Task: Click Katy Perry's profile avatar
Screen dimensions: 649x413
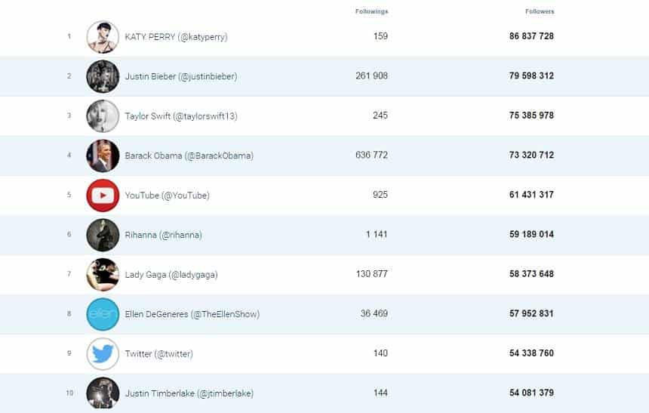Action: point(103,36)
